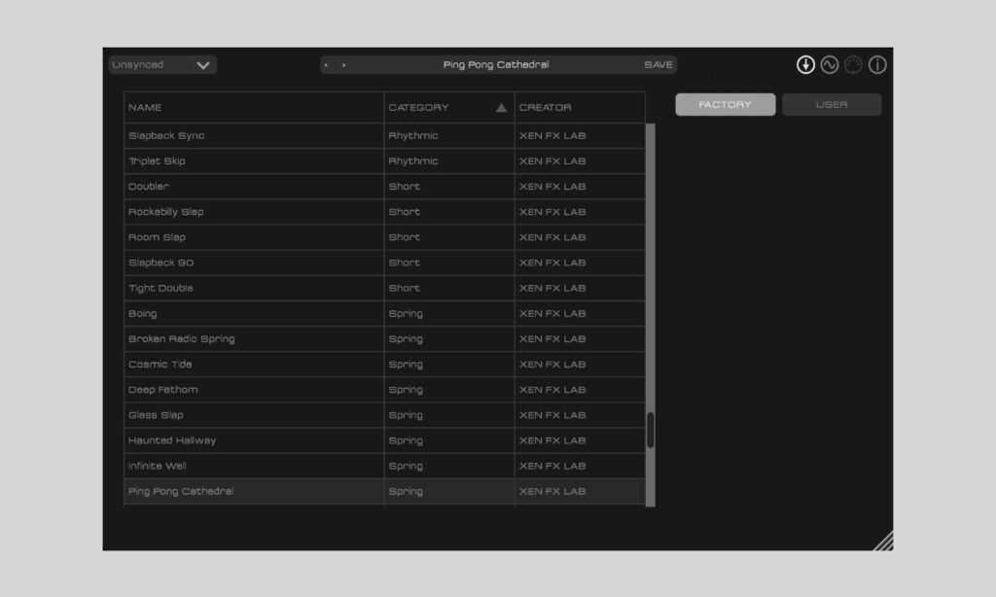Sort by NAME column header
This screenshot has height=597, width=996.
click(254, 107)
